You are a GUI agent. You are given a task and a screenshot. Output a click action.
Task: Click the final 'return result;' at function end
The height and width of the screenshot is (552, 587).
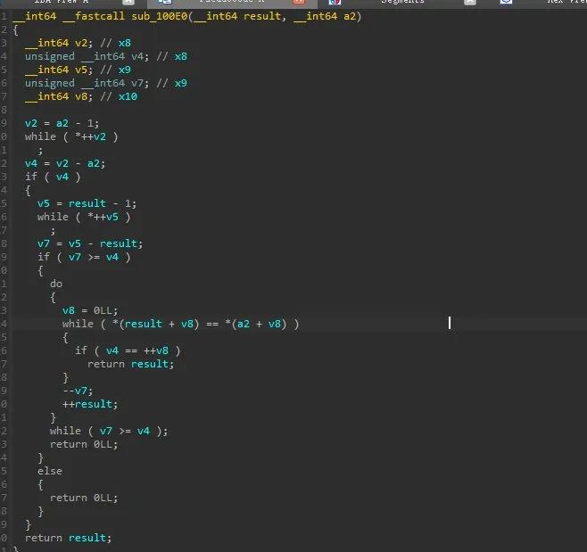click(68, 538)
